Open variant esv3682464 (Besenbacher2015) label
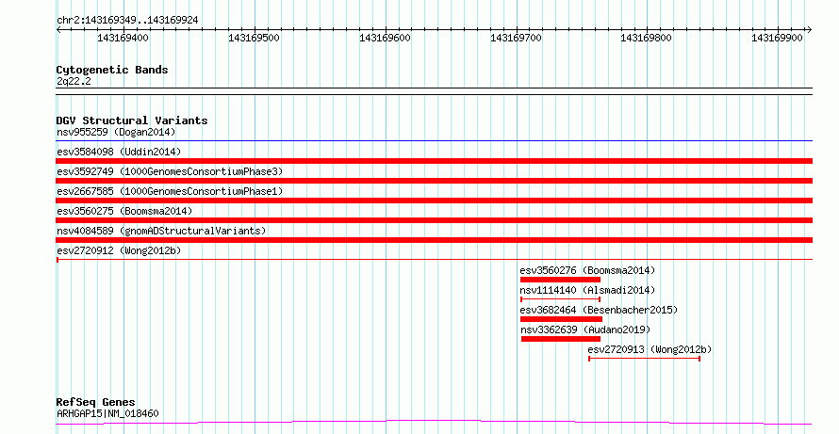This screenshot has width=839, height=434. pyautogui.click(x=599, y=310)
